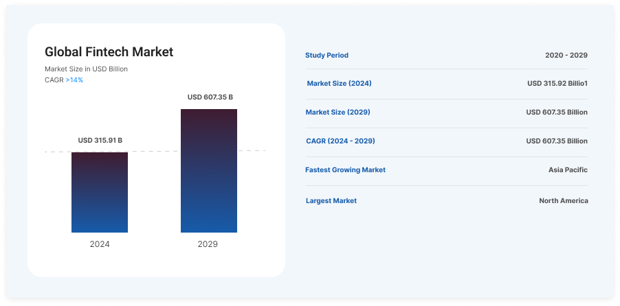Click the >14% CAGR link text
The image size is (620, 306).
tap(74, 80)
